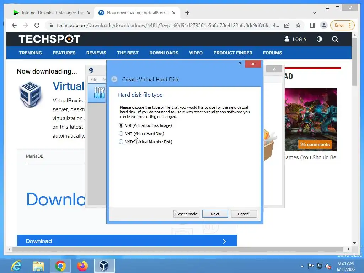
Task: Click the blue Download bar button
Action: 127,241
